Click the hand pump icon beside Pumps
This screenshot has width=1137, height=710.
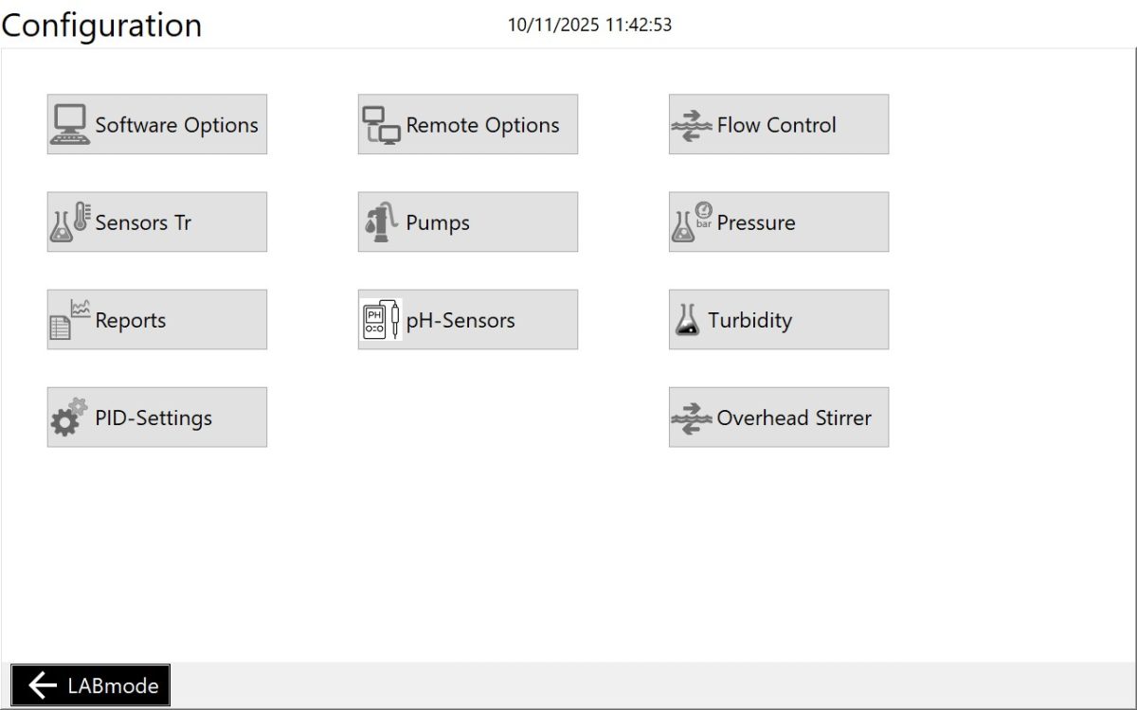pyautogui.click(x=381, y=222)
